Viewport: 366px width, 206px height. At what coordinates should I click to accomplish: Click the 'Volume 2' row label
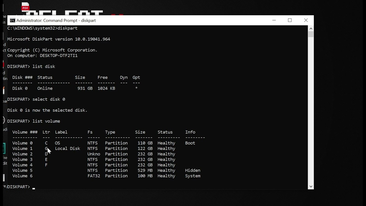(22, 154)
